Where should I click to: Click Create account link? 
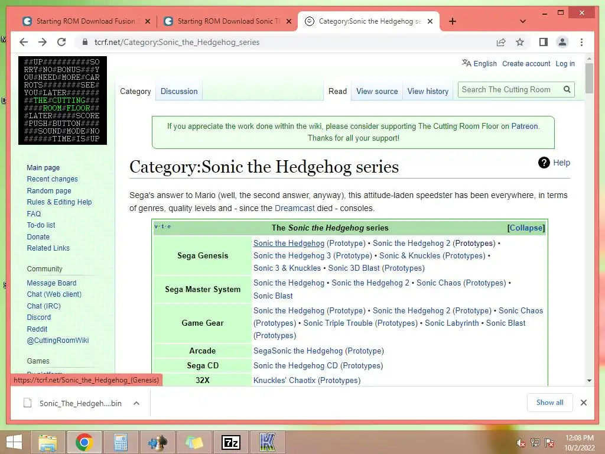tap(526, 64)
